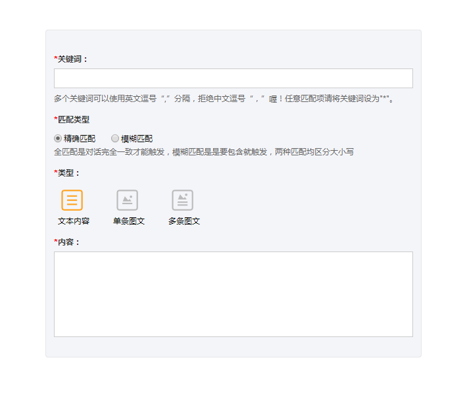The image size is (467, 395).
Task: Click the 关键词 field label
Action: [72, 59]
